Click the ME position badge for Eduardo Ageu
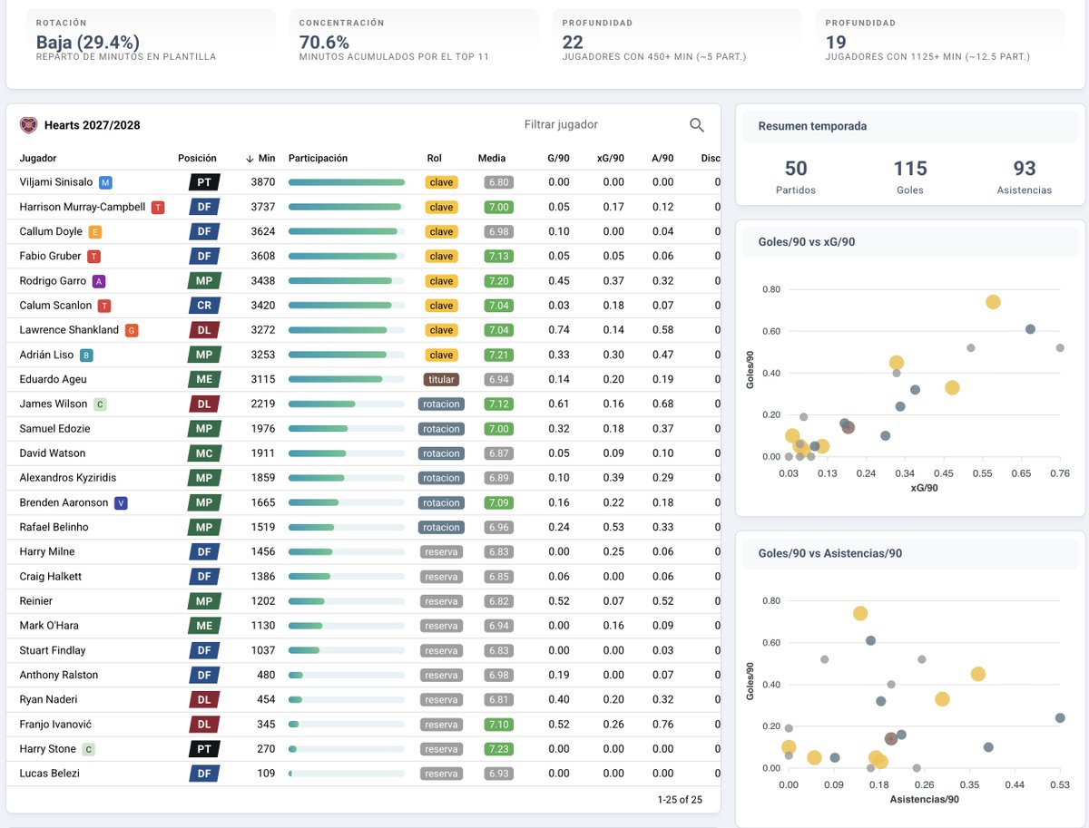This screenshot has width=1089, height=828. pos(204,379)
